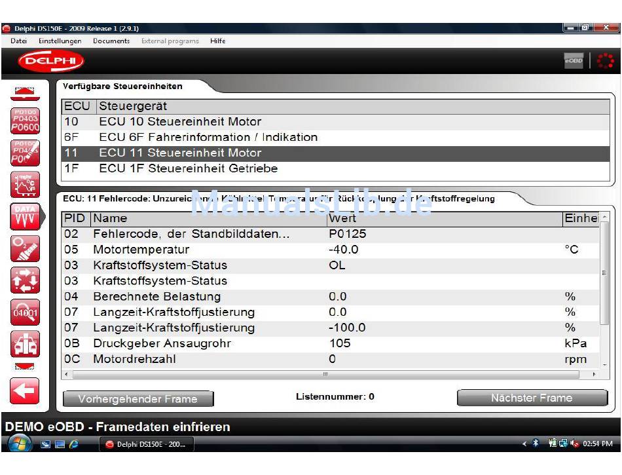Viewport: 622px width, 475px height.
Task: Open the read fault codes P0600 icon
Action: (x=25, y=121)
